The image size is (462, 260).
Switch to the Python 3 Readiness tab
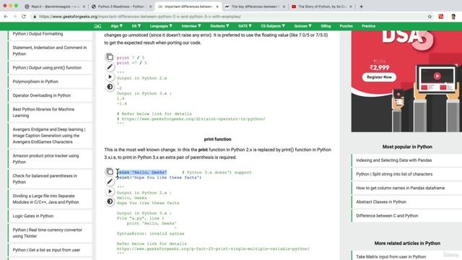tap(121, 6)
